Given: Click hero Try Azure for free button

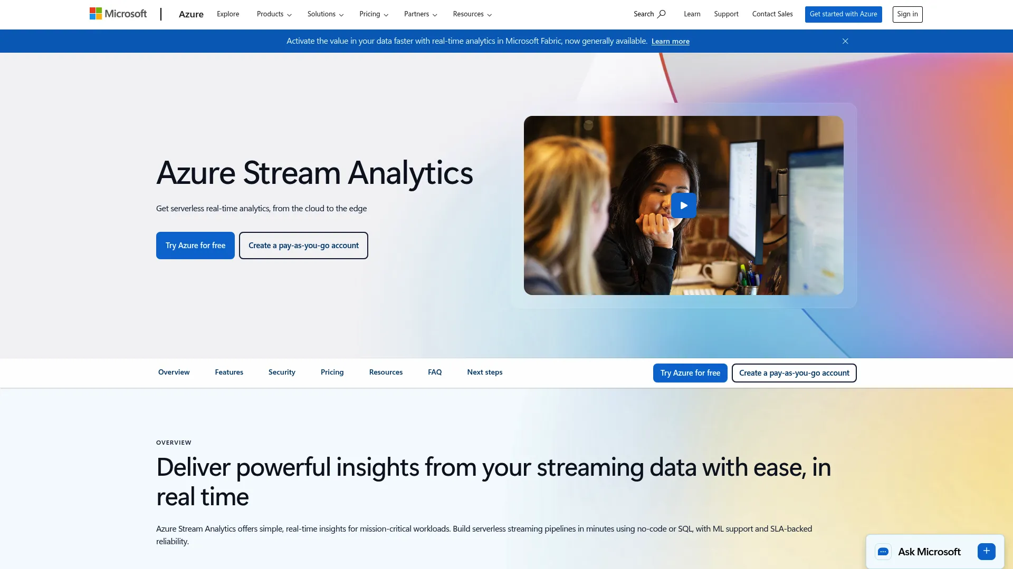Looking at the screenshot, I should pos(195,246).
